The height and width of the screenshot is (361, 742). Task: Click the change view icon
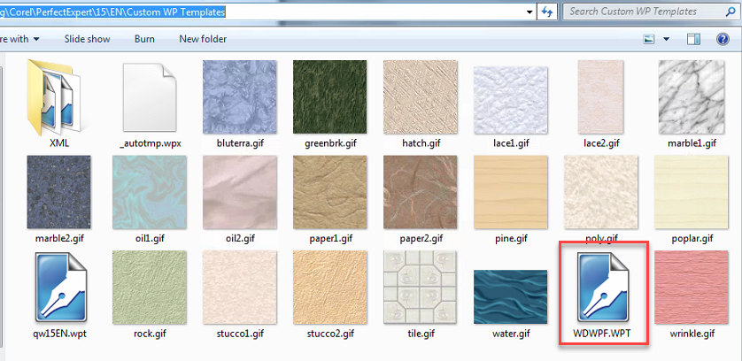649,39
